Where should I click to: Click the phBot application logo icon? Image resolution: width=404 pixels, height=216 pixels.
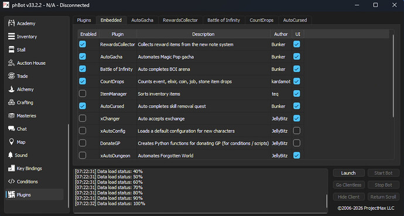[x=6, y=5]
